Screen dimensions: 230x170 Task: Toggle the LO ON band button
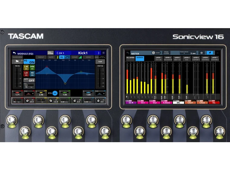tap(26, 74)
